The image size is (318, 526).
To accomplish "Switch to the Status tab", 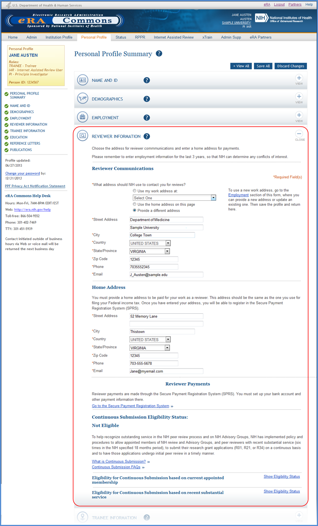I will point(121,37).
